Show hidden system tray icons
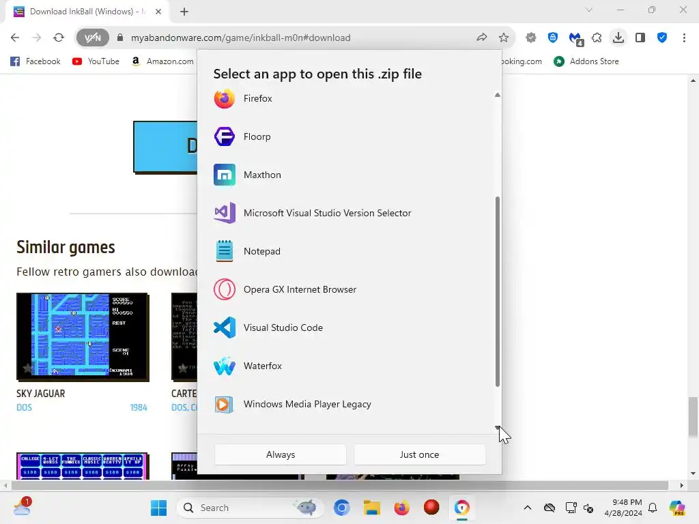 tap(528, 508)
